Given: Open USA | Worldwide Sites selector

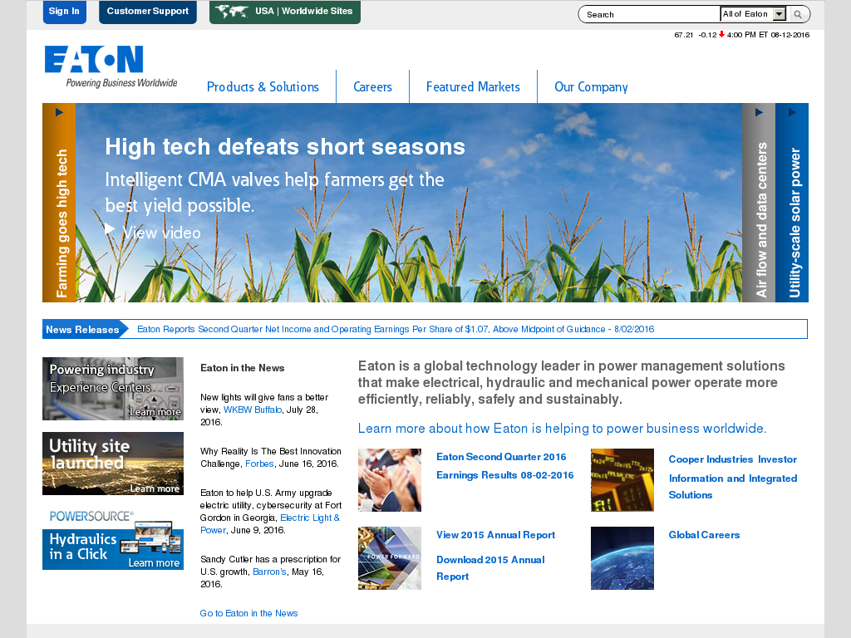Looking at the screenshot, I should click(285, 12).
